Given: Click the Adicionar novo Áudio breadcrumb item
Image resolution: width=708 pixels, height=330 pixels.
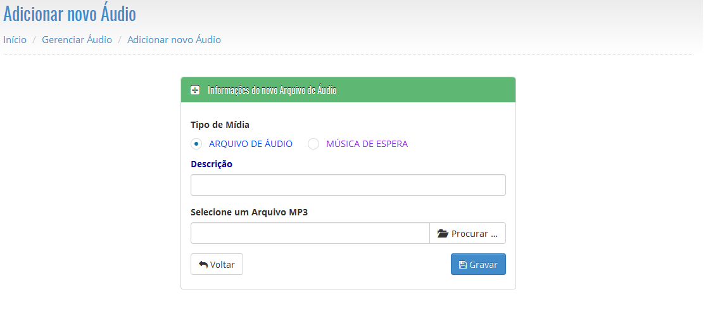Looking at the screenshot, I should point(174,40).
